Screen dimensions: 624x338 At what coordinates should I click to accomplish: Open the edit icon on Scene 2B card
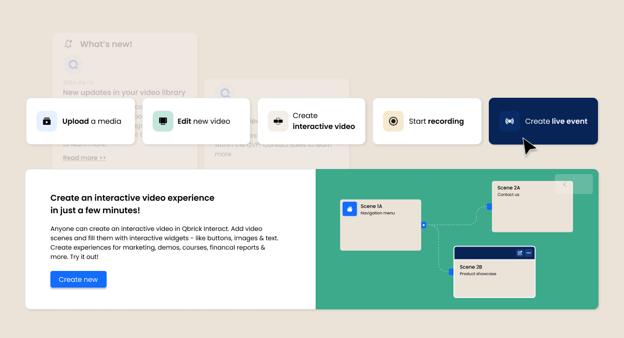click(x=520, y=253)
